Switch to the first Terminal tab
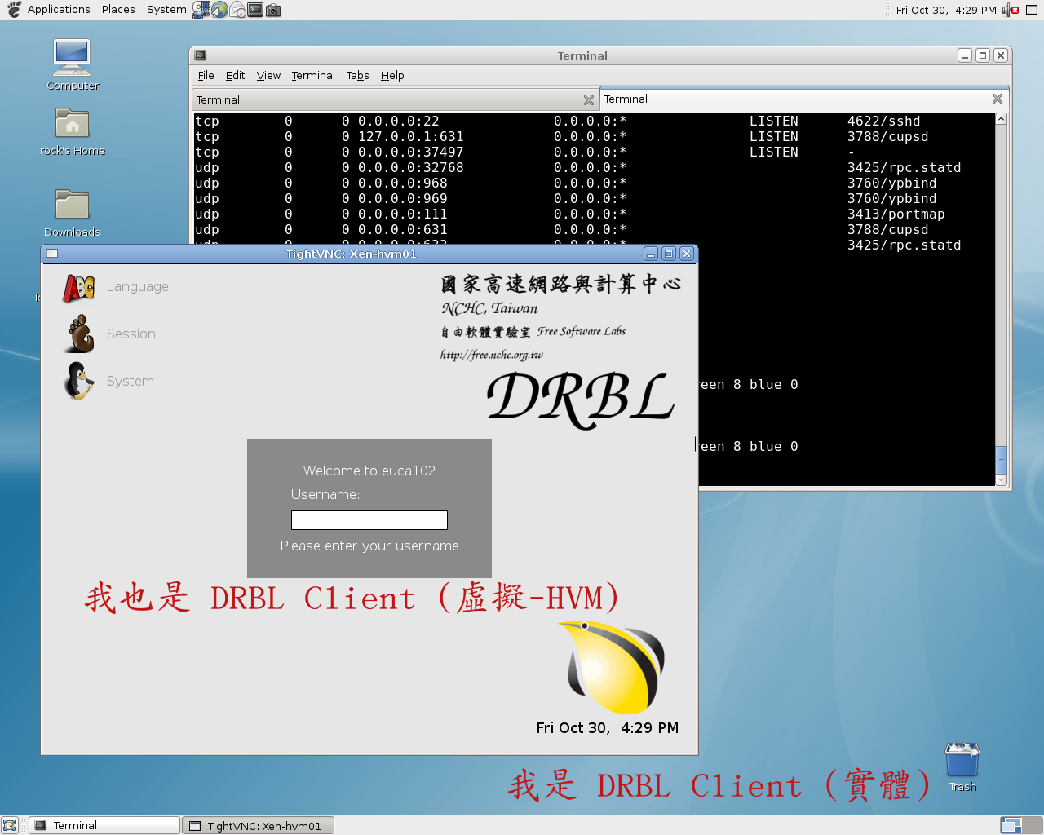This screenshot has width=1044, height=835. (x=396, y=100)
